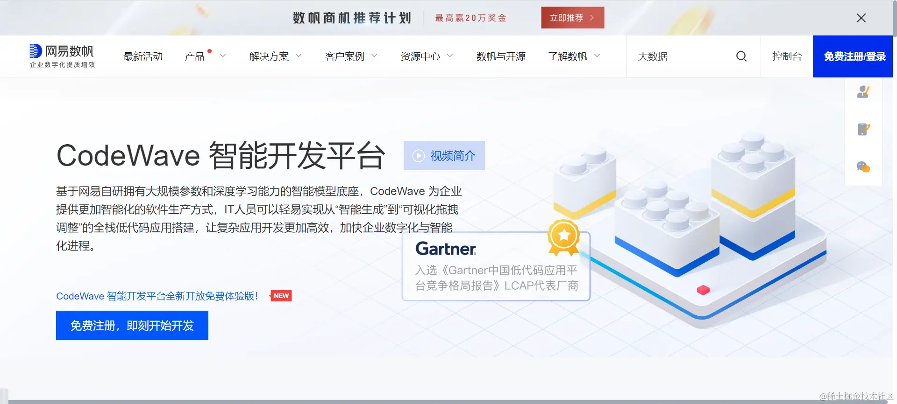Image resolution: width=897 pixels, height=404 pixels.
Task: Click the Gartner award medal icon
Action: [564, 237]
